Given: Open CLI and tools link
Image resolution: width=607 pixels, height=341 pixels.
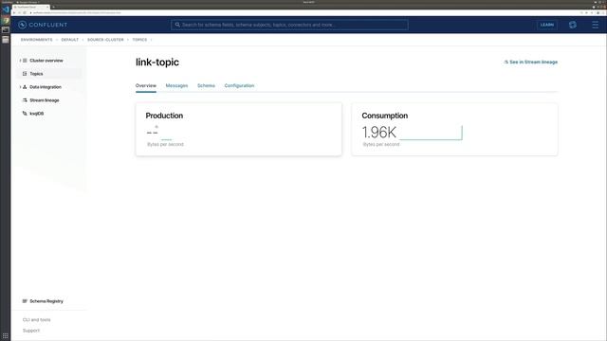Looking at the screenshot, I should (36, 320).
